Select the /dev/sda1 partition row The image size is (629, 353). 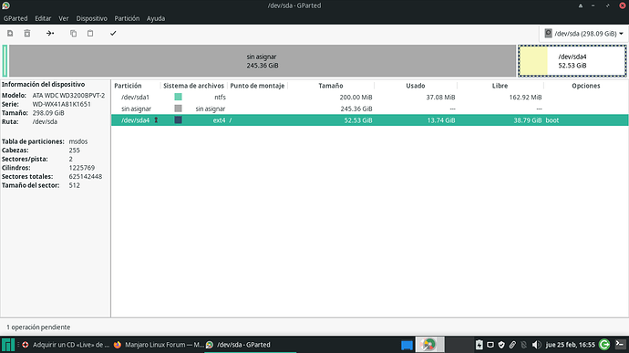369,98
